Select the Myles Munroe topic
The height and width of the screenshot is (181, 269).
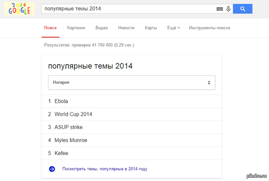click(x=131, y=140)
